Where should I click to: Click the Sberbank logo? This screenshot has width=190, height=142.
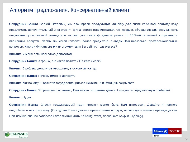[16, 135]
